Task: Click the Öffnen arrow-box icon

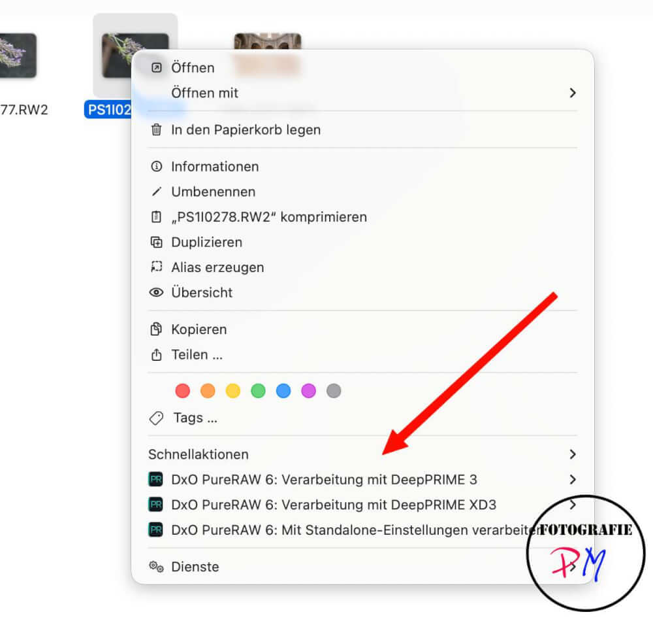Action: coord(156,67)
